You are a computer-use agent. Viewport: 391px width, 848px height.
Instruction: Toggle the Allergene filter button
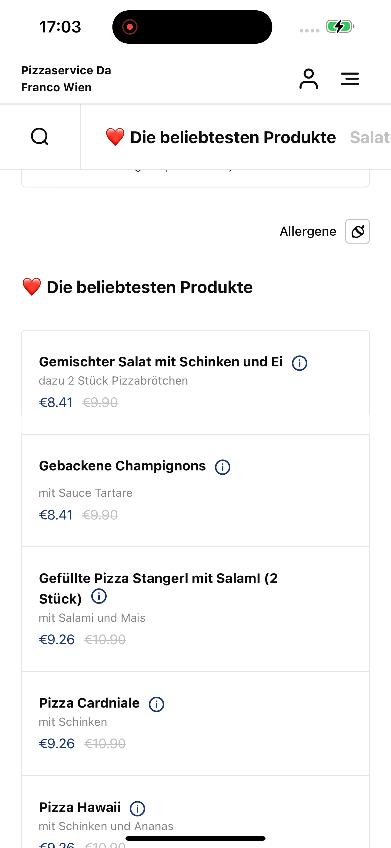click(x=357, y=231)
